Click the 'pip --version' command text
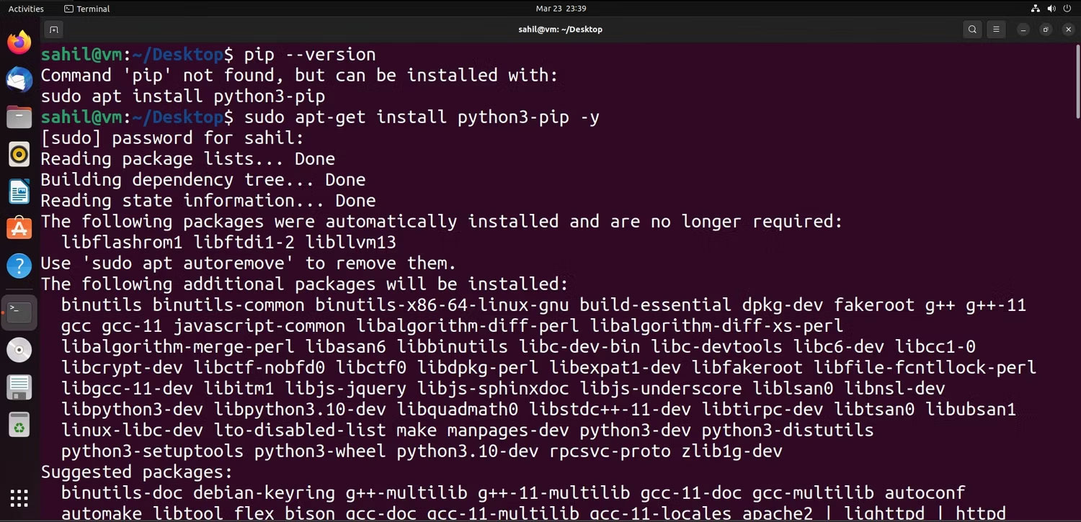1081x522 pixels. pos(310,55)
